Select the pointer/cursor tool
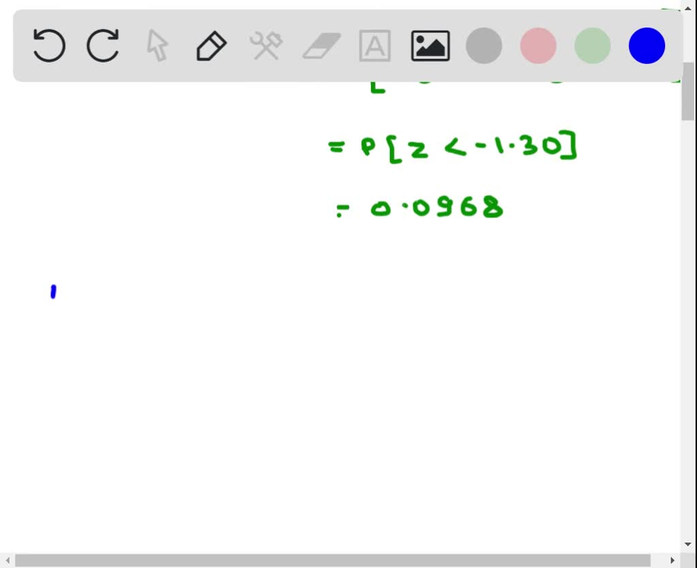This screenshot has width=697, height=568. [157, 46]
